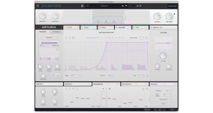Click the 20000 Hz high frequency slider handle

tap(58, 43)
